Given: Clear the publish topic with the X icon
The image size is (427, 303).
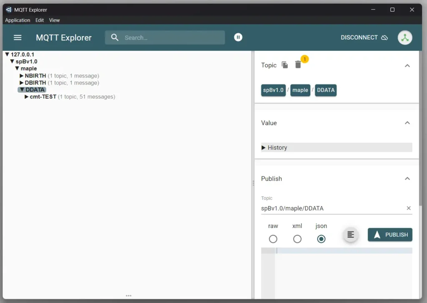Looking at the screenshot, I should [x=409, y=208].
